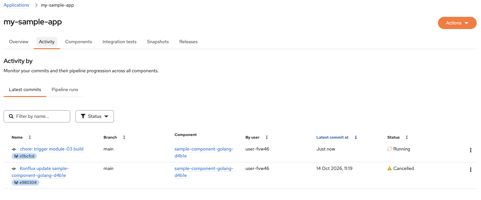Click the e980304 commit SHA badge

tap(25, 183)
